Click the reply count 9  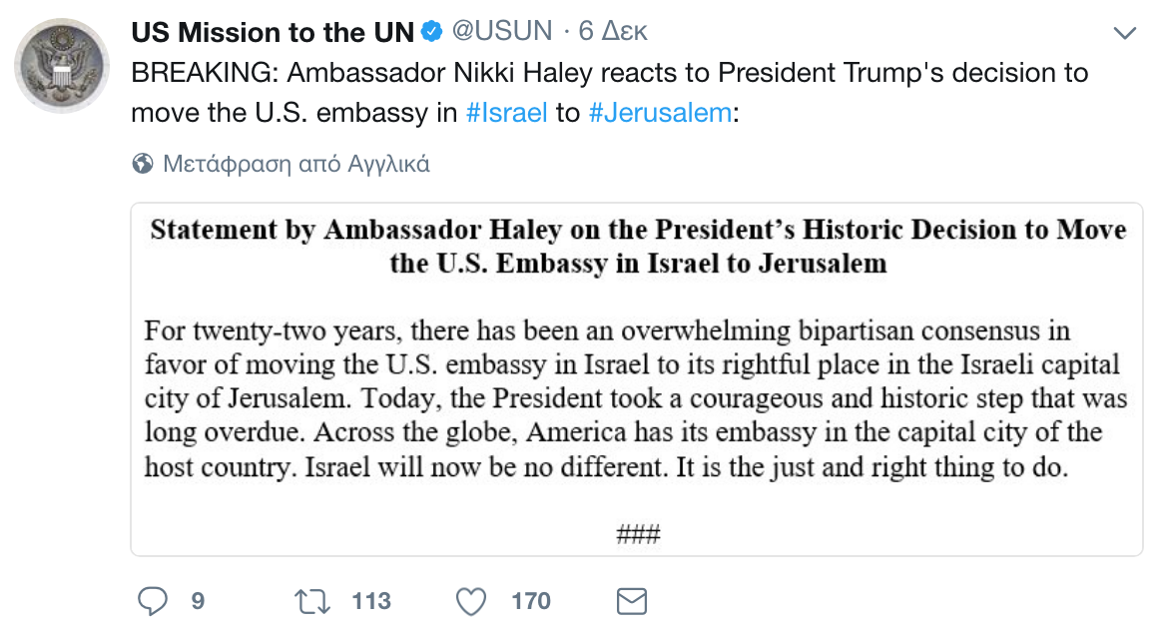(x=198, y=601)
